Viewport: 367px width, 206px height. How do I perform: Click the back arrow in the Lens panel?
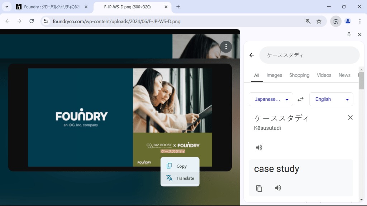click(x=252, y=55)
